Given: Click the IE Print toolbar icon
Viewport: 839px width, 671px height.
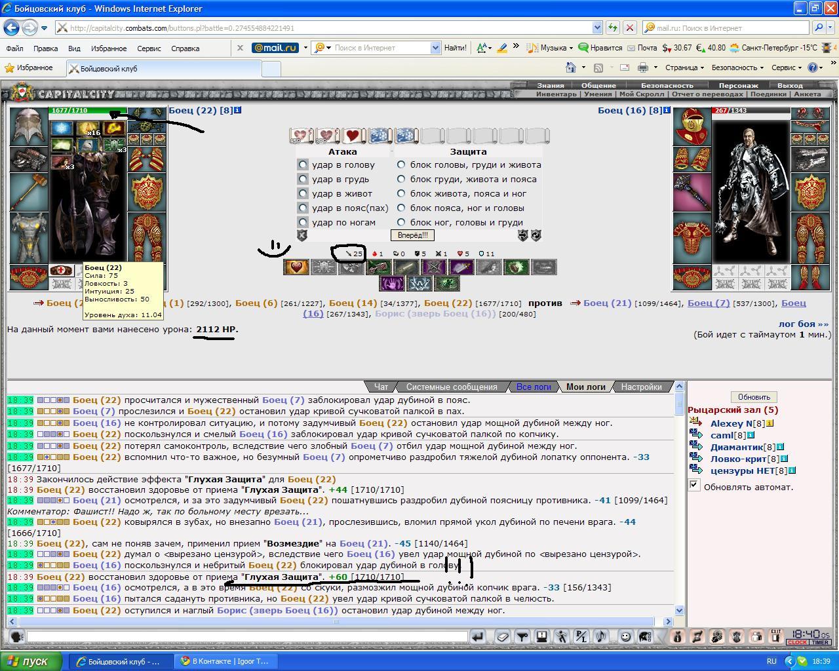Looking at the screenshot, I should (643, 67).
